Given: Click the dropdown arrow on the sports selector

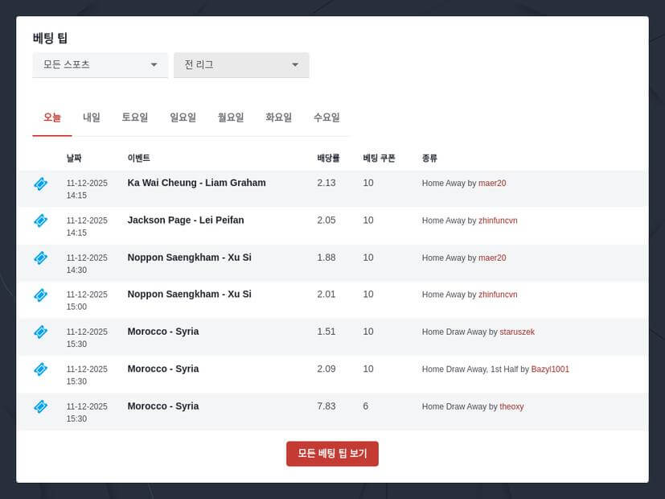Looking at the screenshot, I should point(154,65).
